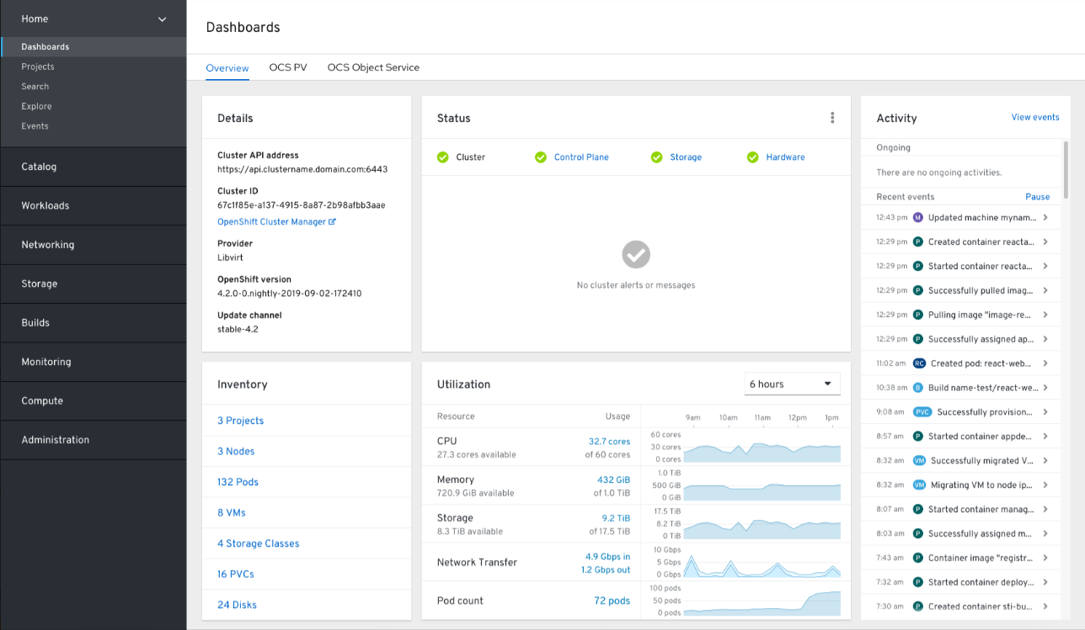Click the green checkmark beside Cluster status
Viewport: 1085px width, 630px height.
point(441,156)
